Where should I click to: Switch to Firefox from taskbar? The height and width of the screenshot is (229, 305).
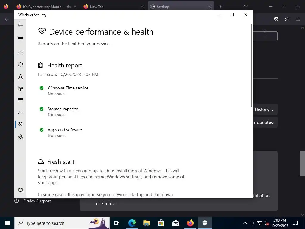pyautogui.click(x=190, y=223)
